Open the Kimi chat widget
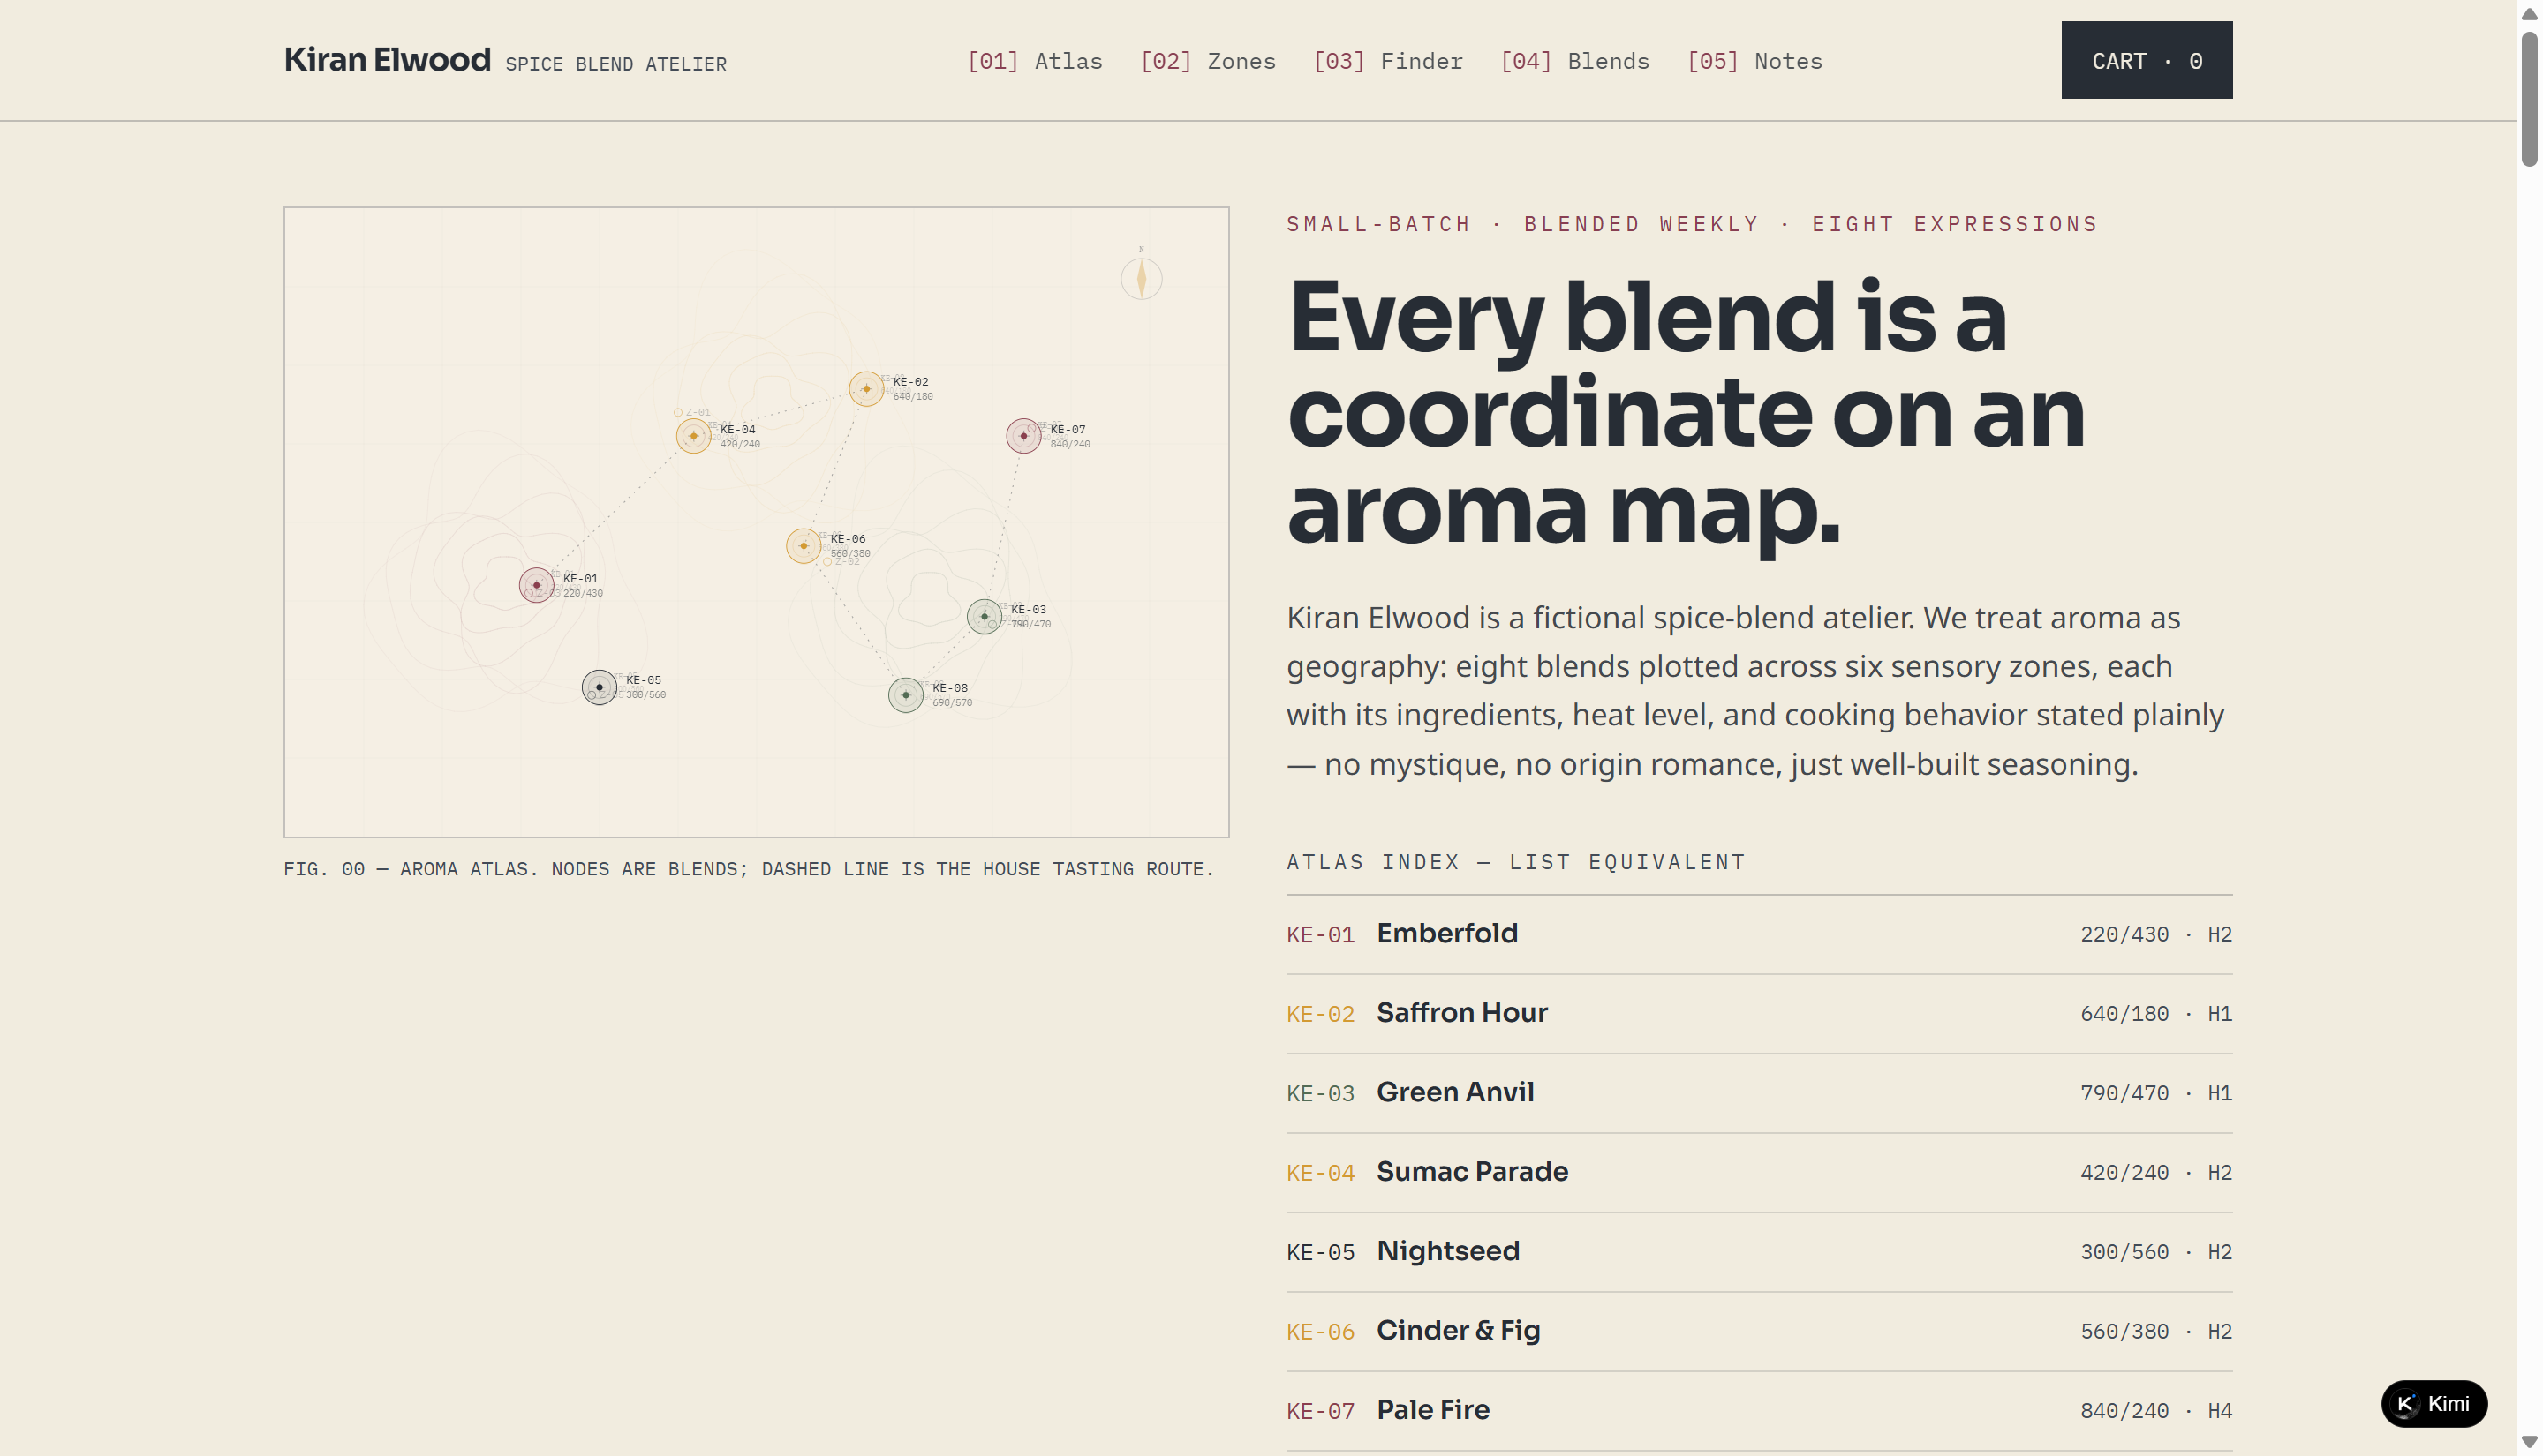The image size is (2543, 1456). coord(2433,1403)
